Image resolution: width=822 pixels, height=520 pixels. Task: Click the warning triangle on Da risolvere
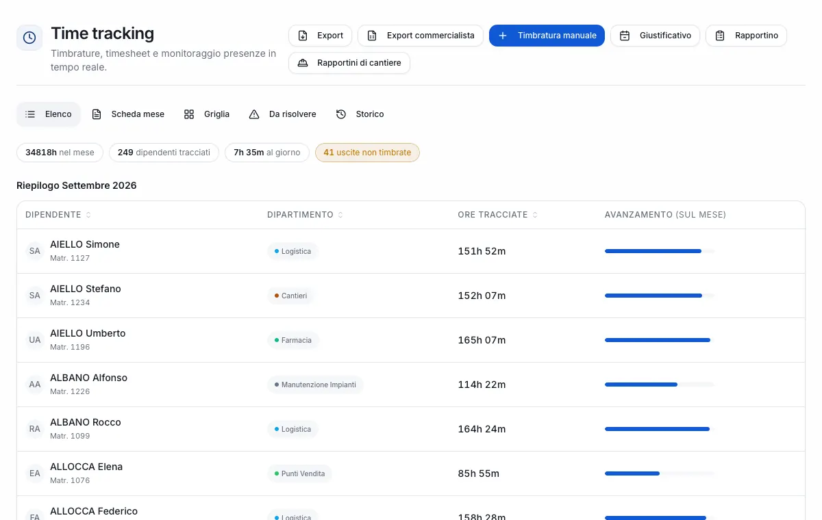tap(254, 114)
